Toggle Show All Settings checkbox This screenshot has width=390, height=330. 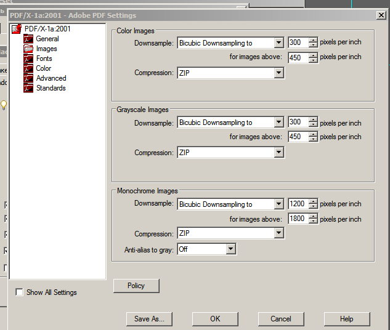click(19, 292)
